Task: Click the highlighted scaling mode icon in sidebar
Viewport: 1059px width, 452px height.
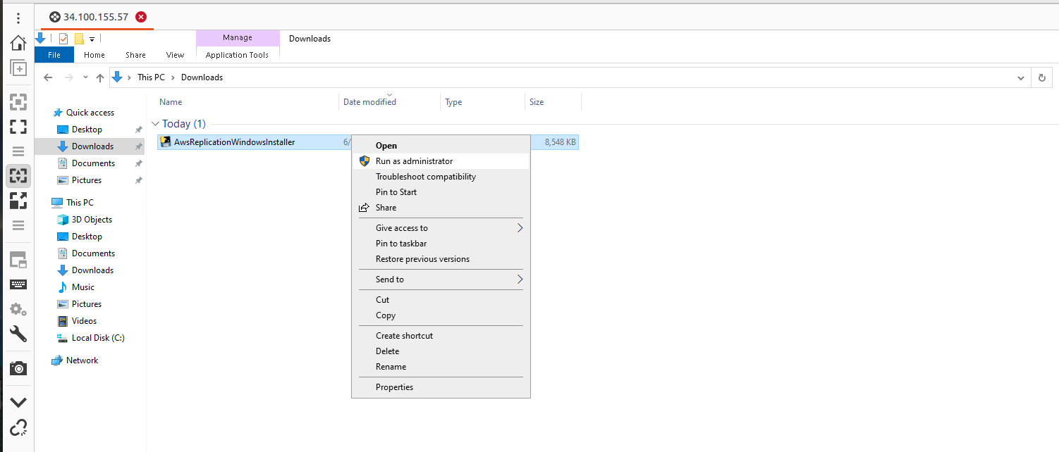Action: tap(18, 176)
